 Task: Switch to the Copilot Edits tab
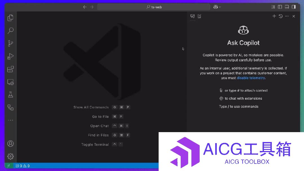pyautogui.click(x=199, y=16)
